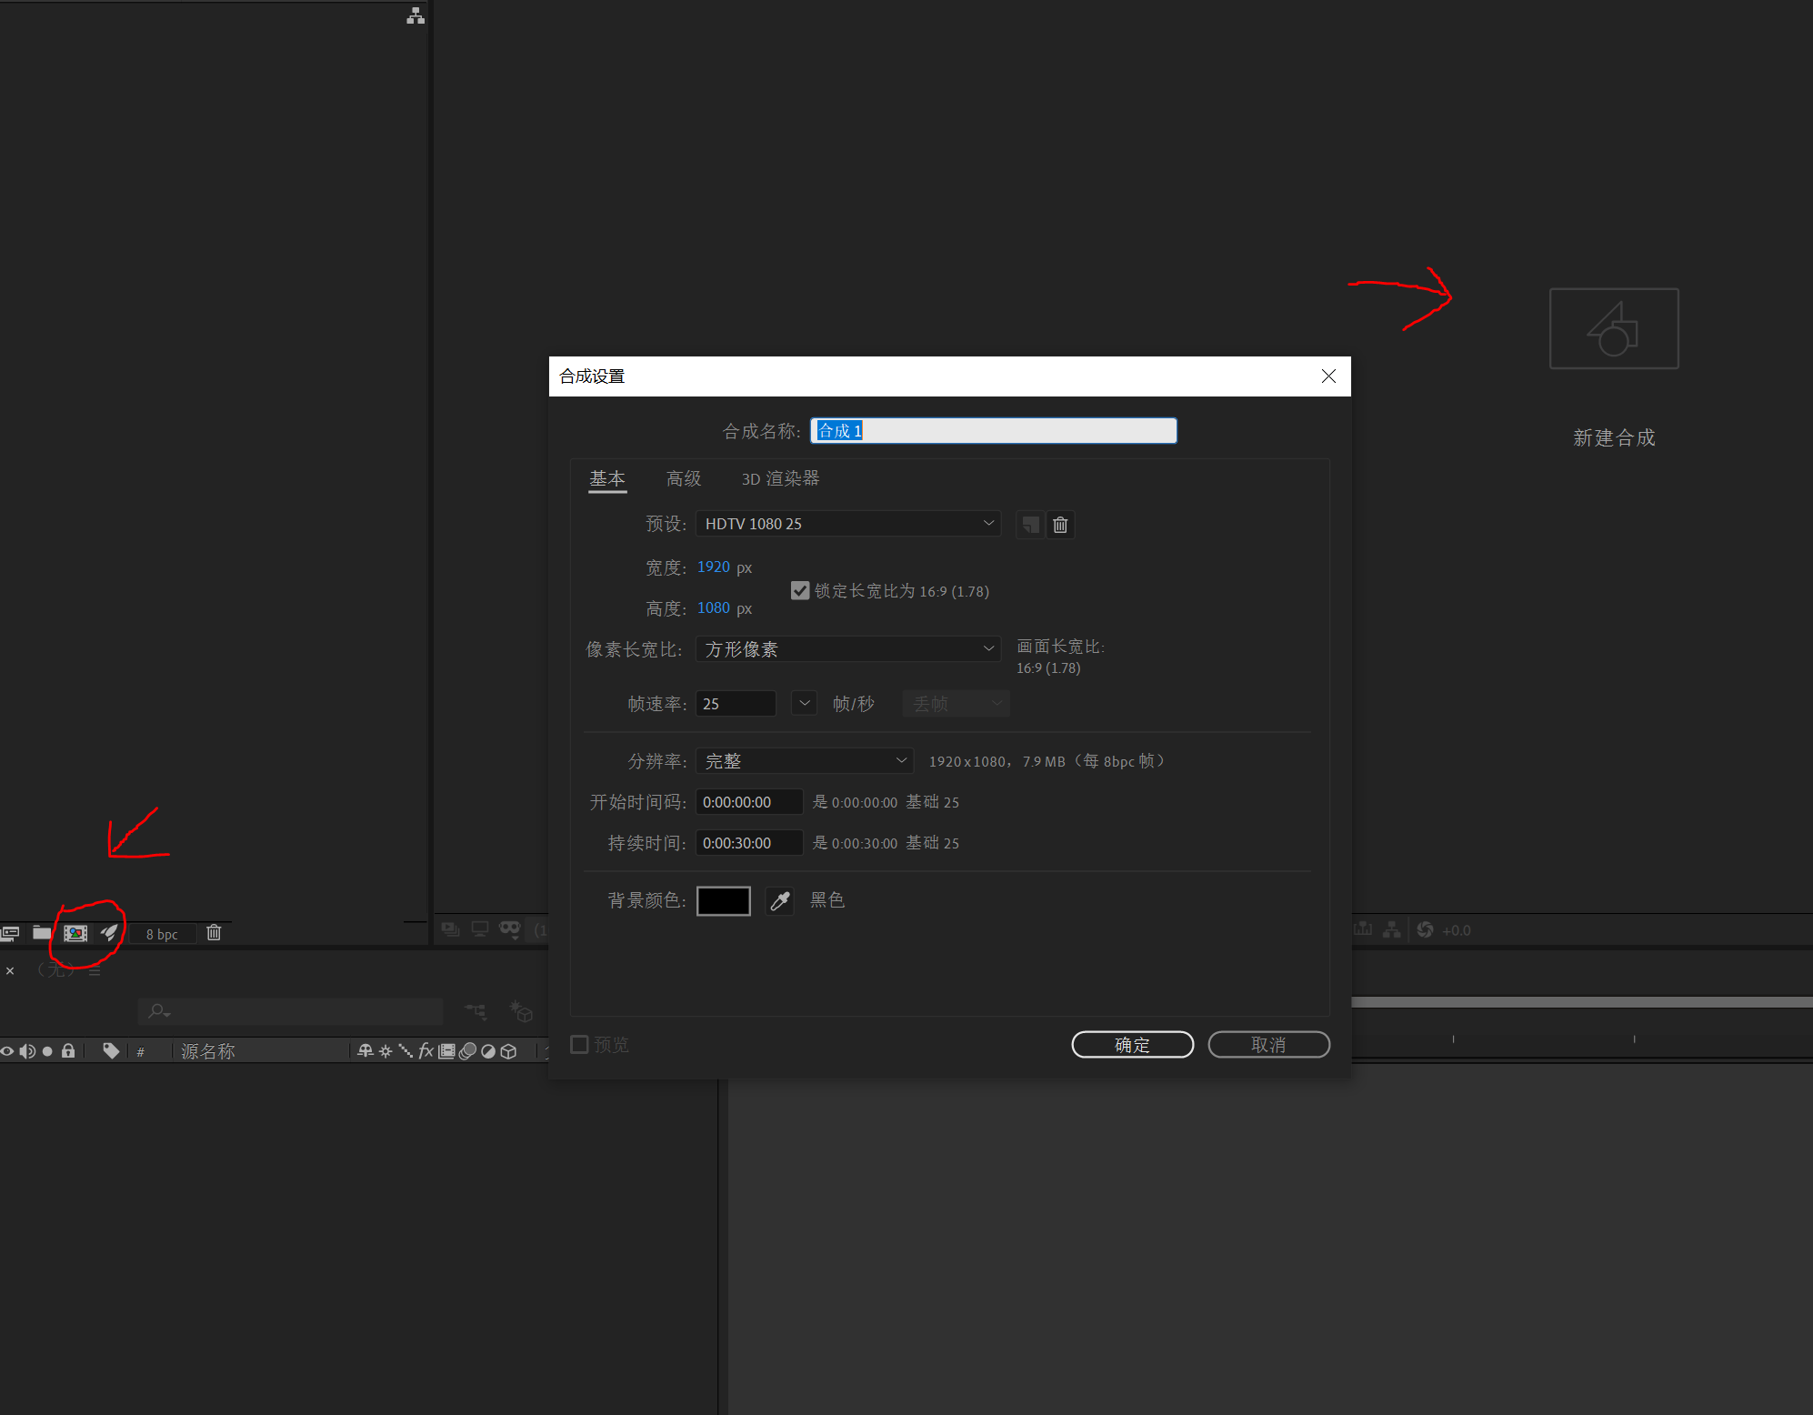
Task: Click the primary viewer monitor icon
Action: 480,928
